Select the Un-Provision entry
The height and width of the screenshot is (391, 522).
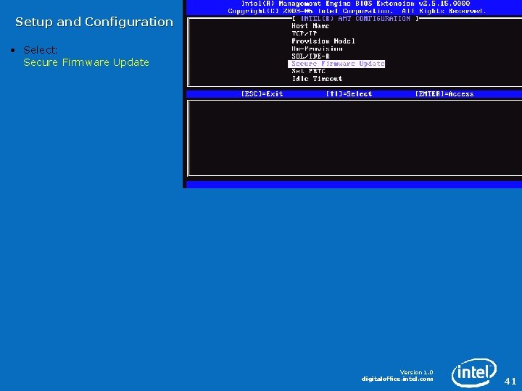[317, 49]
